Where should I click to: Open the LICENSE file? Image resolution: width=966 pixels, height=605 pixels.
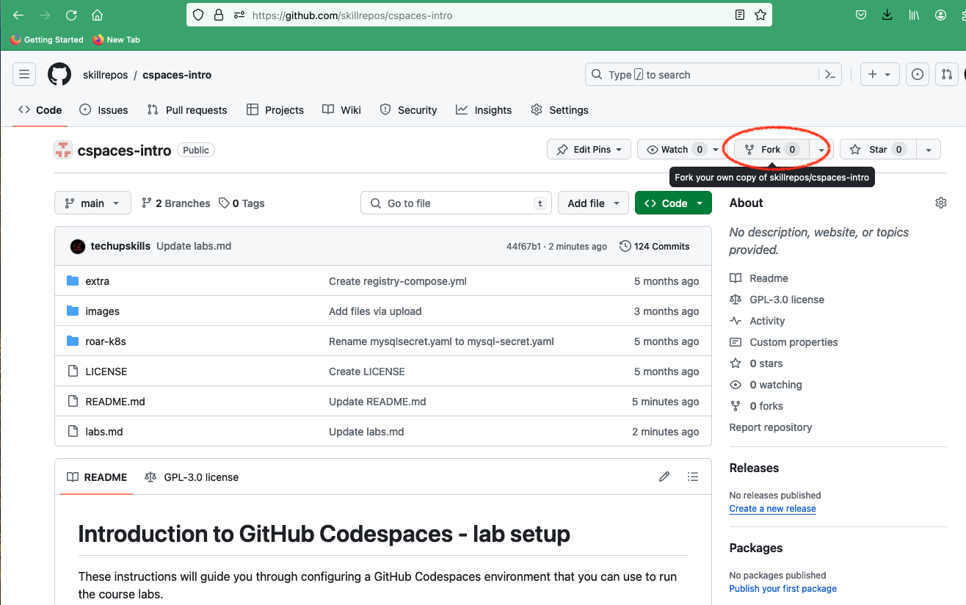[x=106, y=372]
